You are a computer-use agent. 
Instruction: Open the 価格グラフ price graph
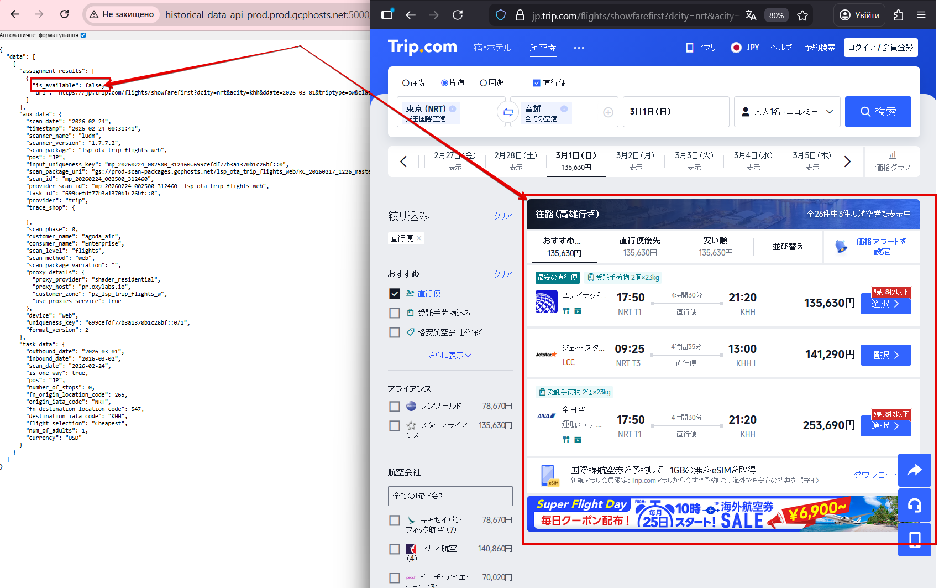pos(893,162)
